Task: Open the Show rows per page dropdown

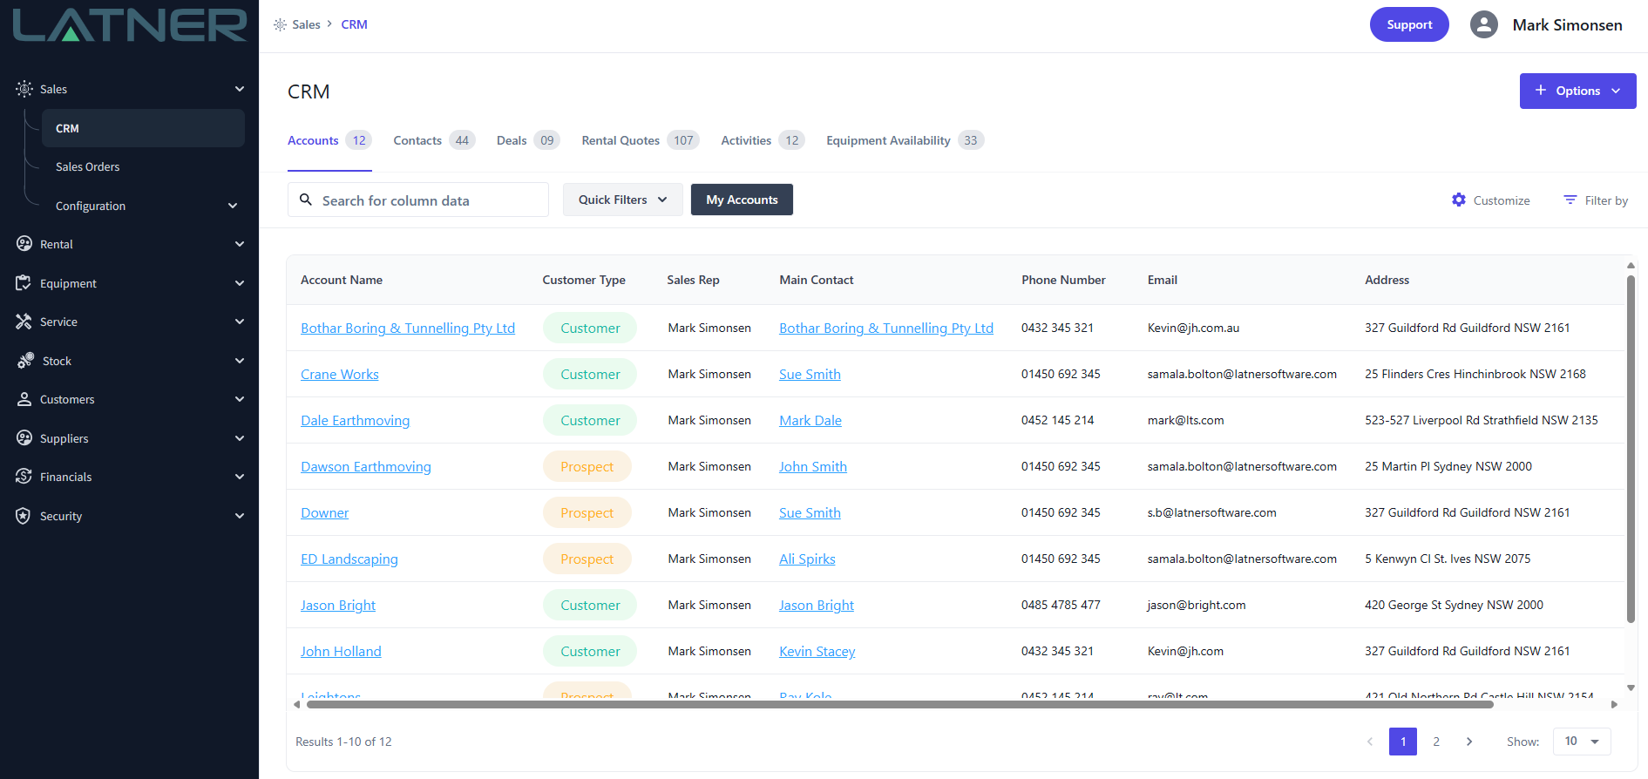Action: click(1581, 742)
